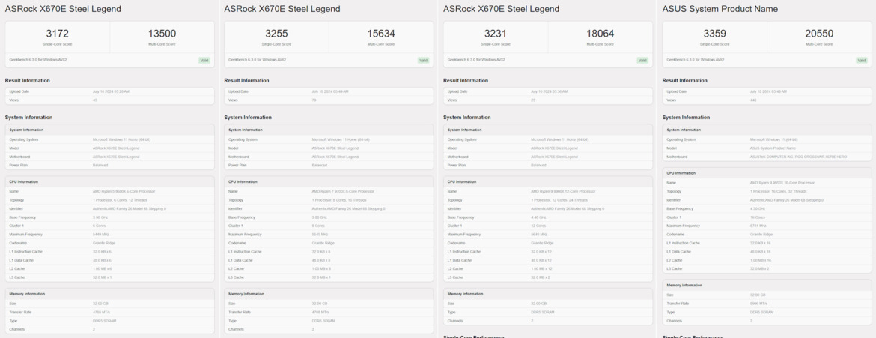Click the maximum frequency value 5449 MHz

(x=100, y=235)
